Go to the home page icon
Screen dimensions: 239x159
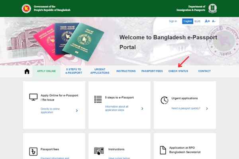[x=27, y=72]
